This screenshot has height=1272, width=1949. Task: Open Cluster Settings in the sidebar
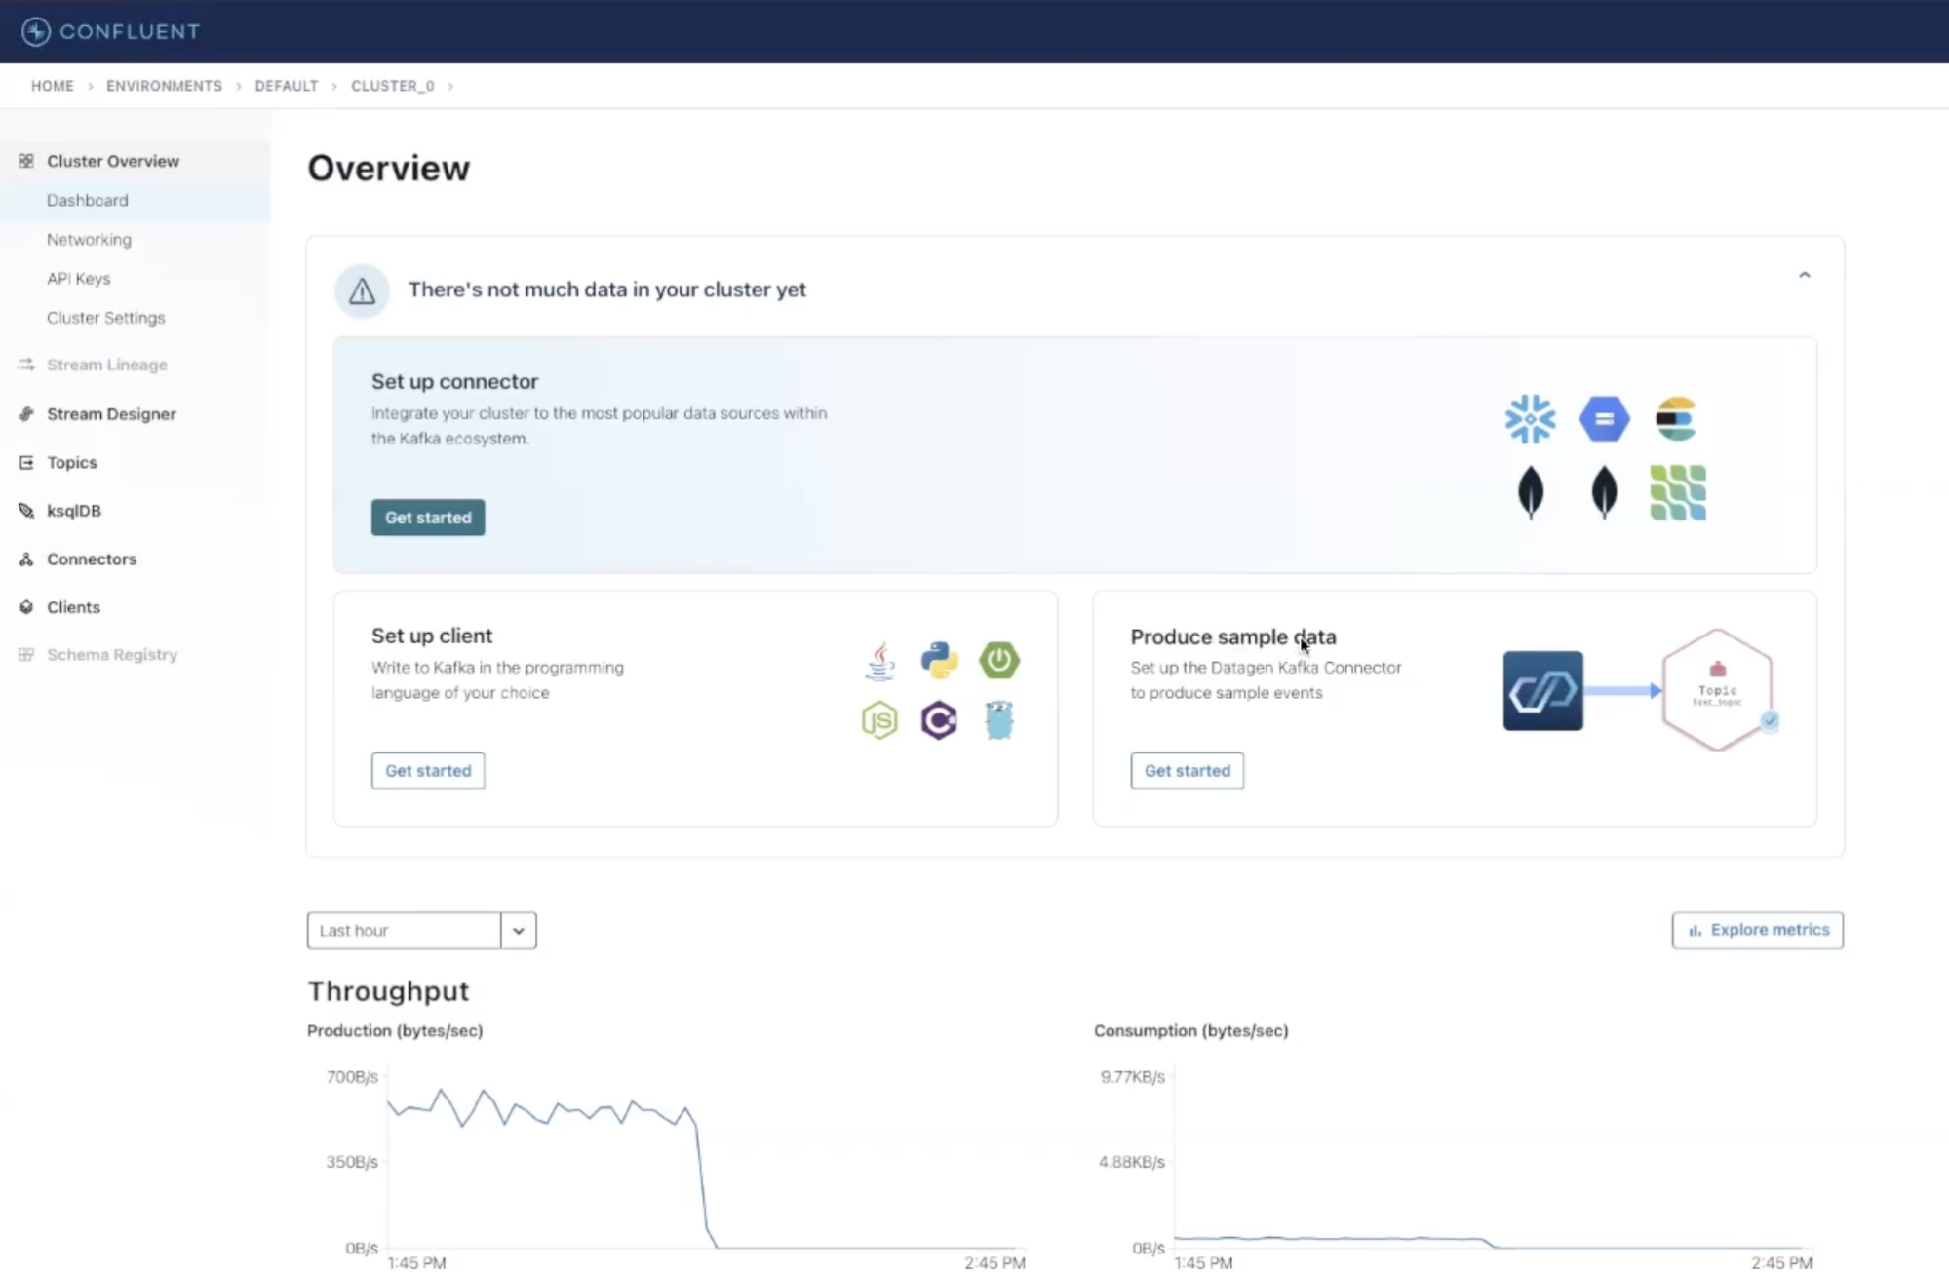click(x=106, y=318)
